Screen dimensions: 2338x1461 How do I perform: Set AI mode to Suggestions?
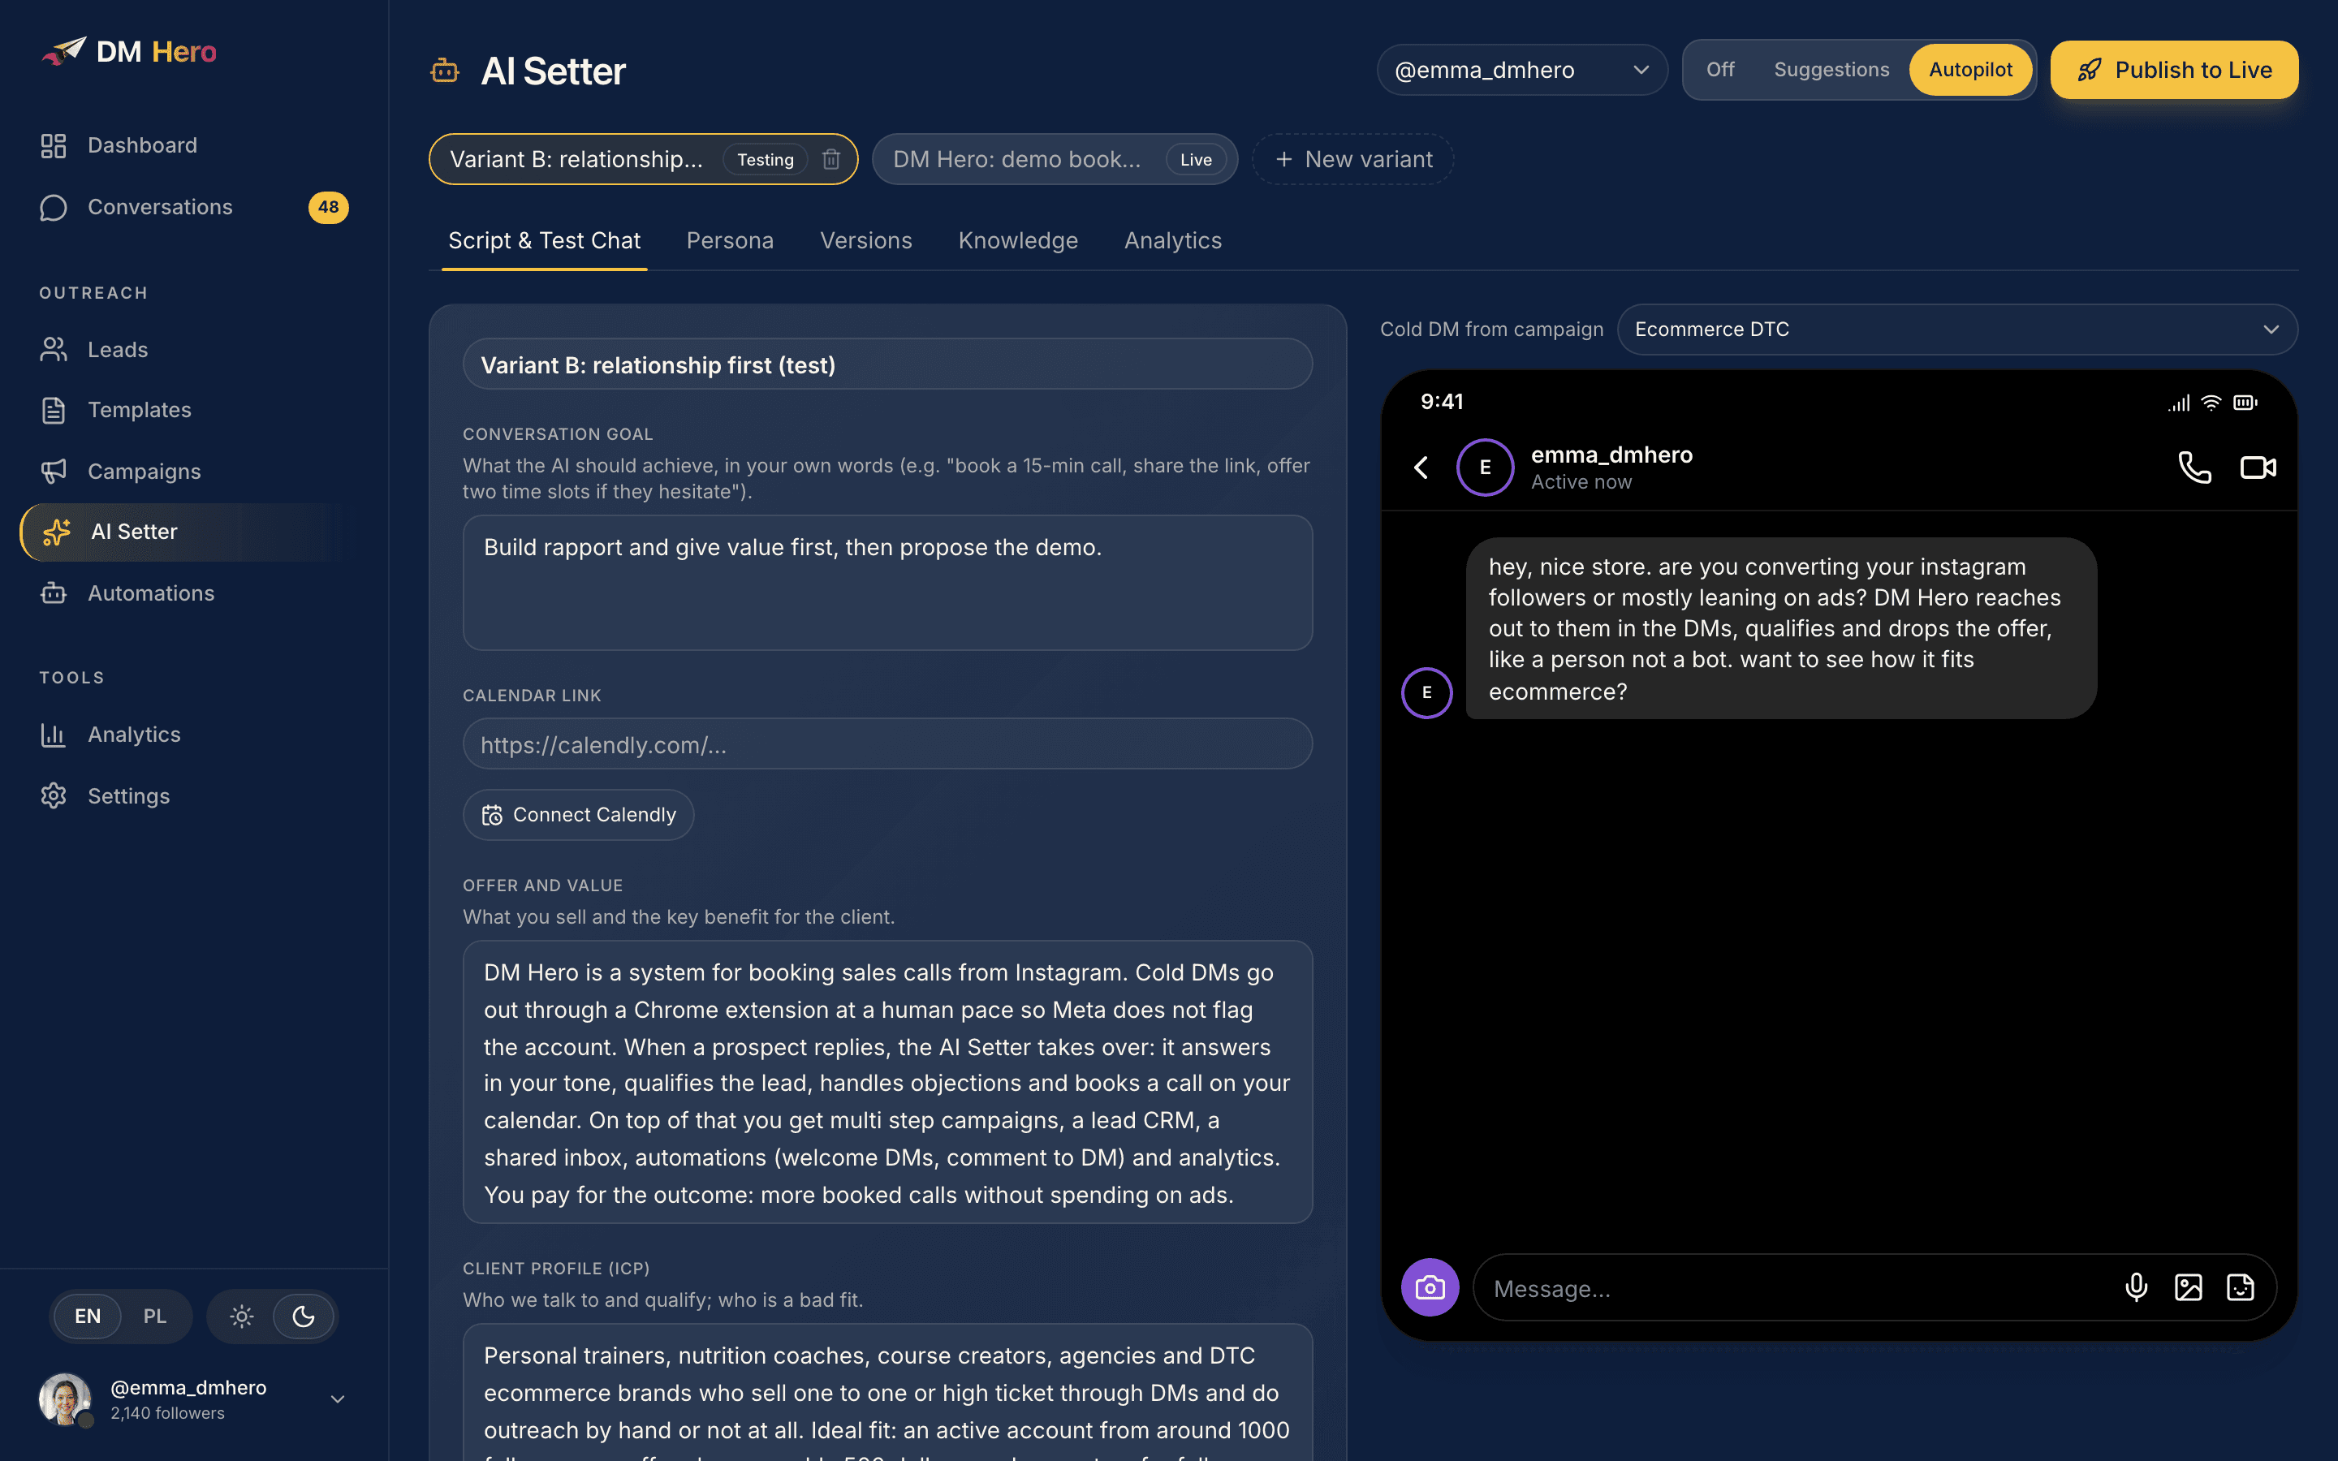click(x=1831, y=70)
